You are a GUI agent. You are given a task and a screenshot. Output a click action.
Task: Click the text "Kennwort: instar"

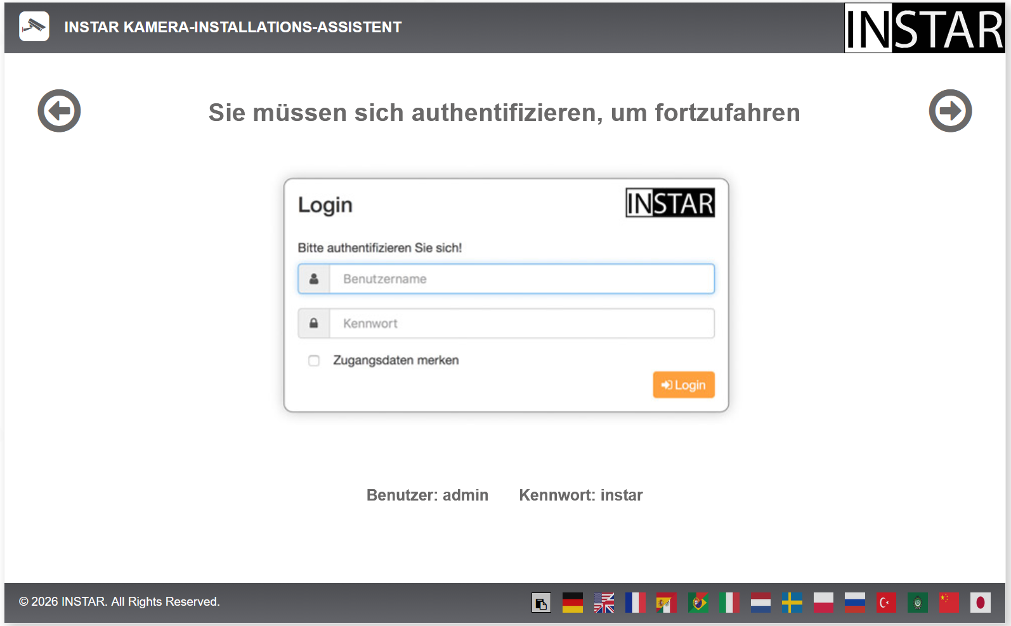pos(581,495)
